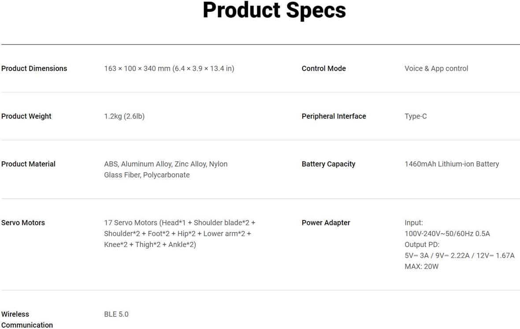This screenshot has height=329, width=520.
Task: Click the Peripheral Interface label
Action: pos(334,116)
